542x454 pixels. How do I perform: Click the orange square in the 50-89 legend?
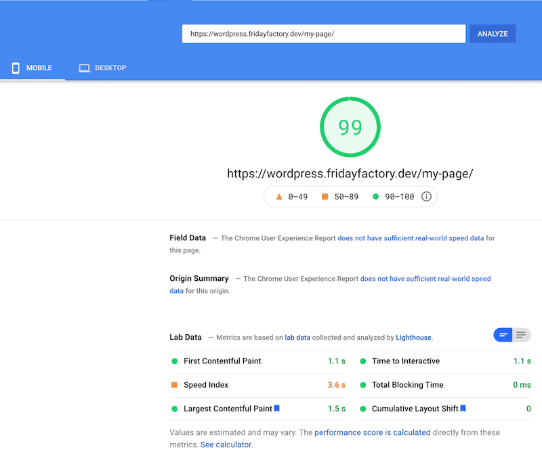[325, 196]
